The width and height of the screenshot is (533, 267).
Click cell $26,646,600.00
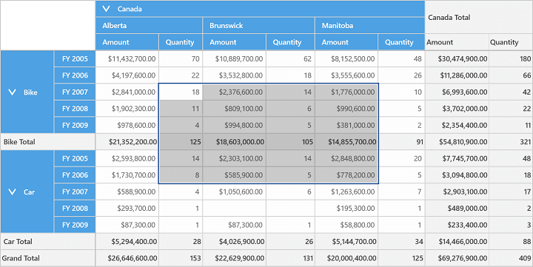(127, 259)
